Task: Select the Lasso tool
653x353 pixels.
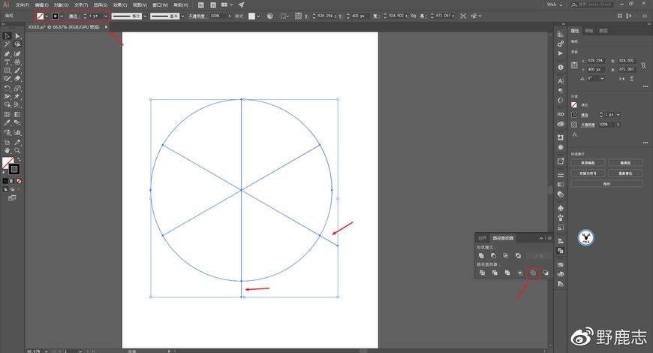Action: click(17, 44)
